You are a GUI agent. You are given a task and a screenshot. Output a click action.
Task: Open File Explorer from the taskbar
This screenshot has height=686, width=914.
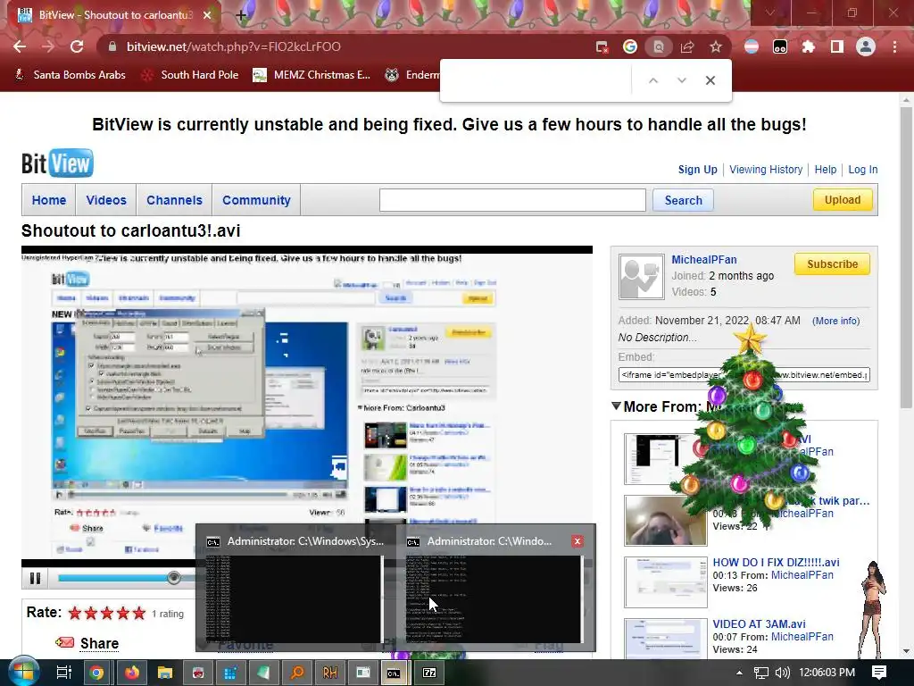(x=165, y=673)
